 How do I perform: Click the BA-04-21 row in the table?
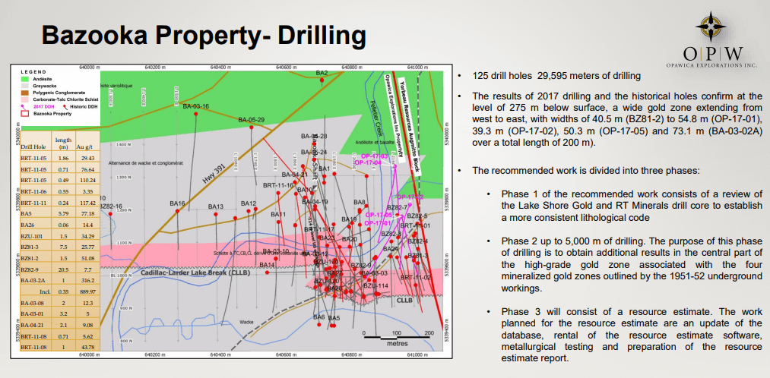pos(59,325)
